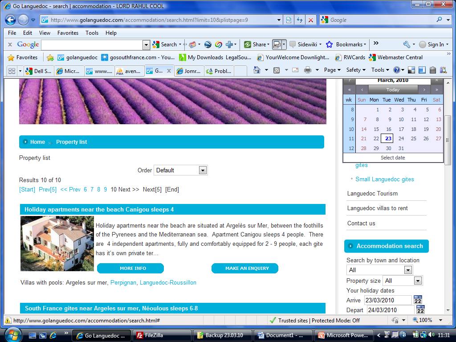Open the Search icon on Google Toolbar
The width and height of the screenshot is (456, 342).
[155, 45]
